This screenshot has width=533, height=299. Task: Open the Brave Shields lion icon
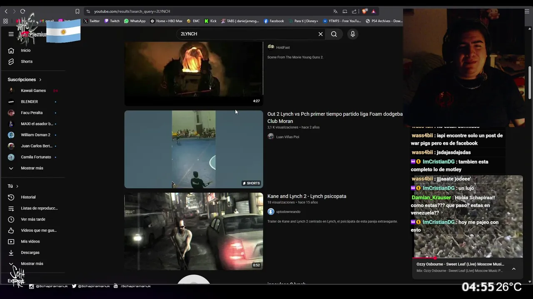364,11
